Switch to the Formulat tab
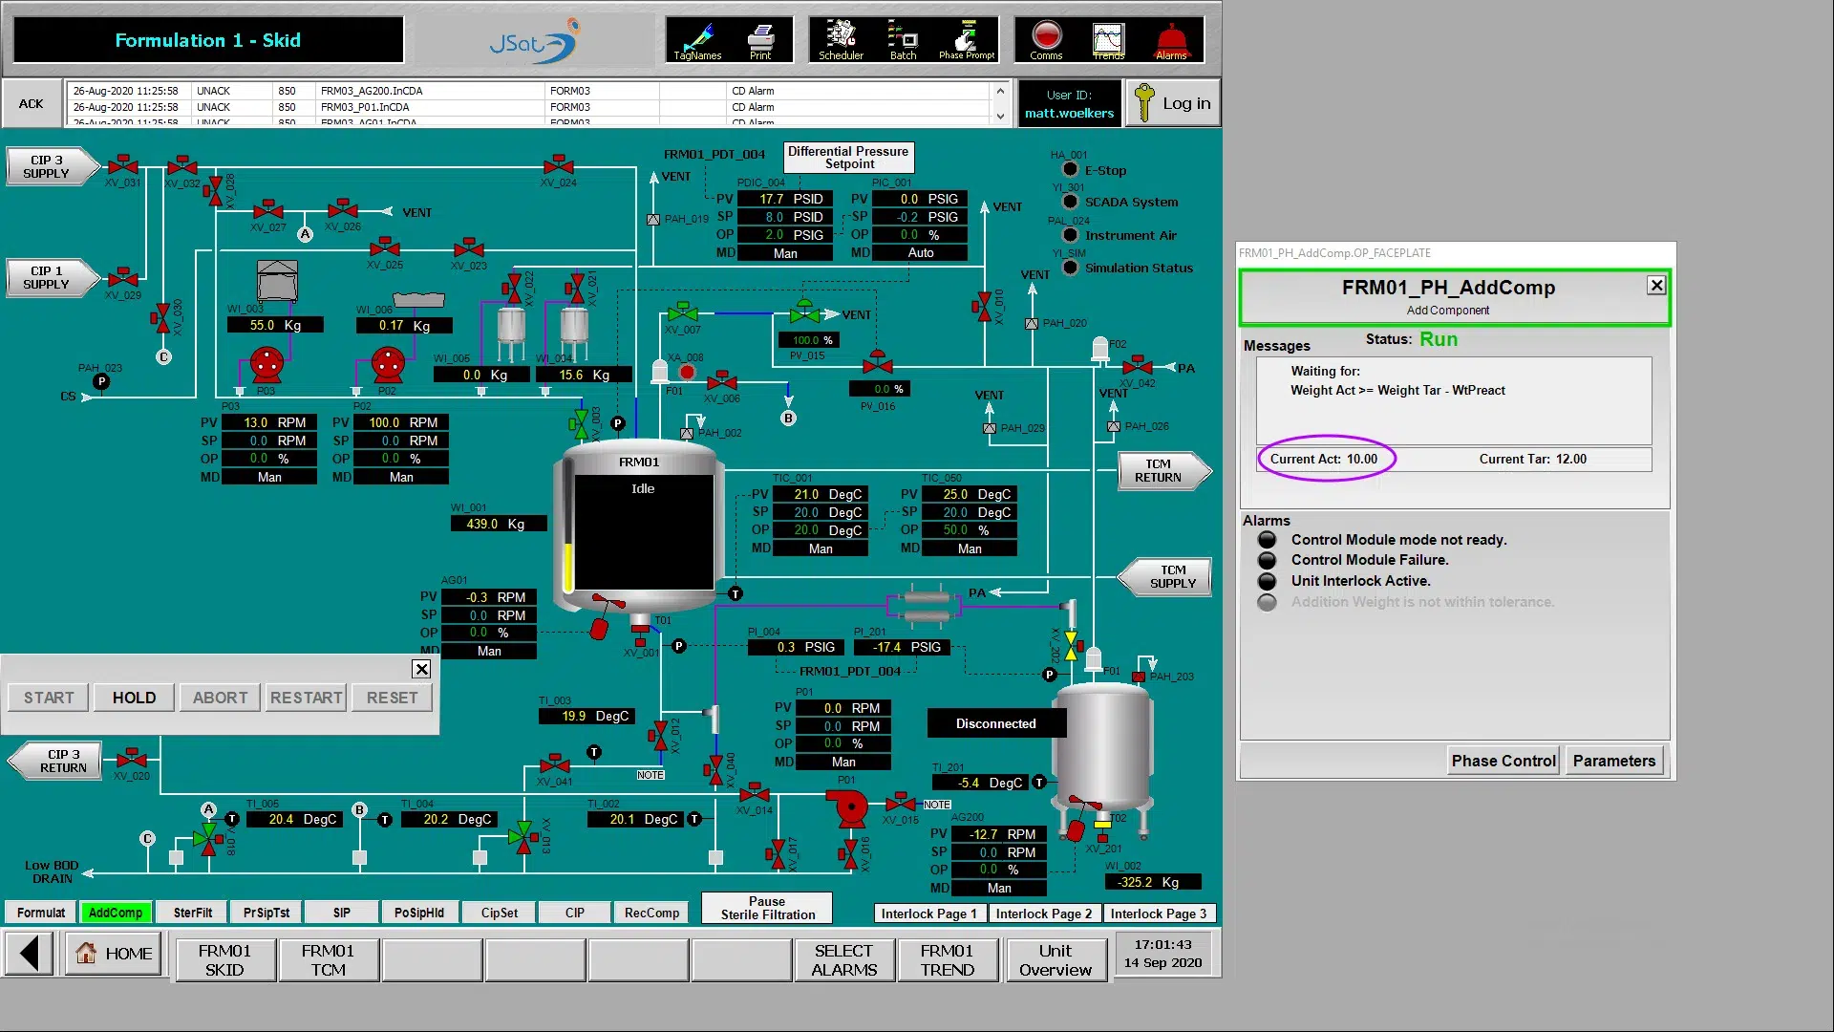The image size is (1834, 1032). pos(41,913)
